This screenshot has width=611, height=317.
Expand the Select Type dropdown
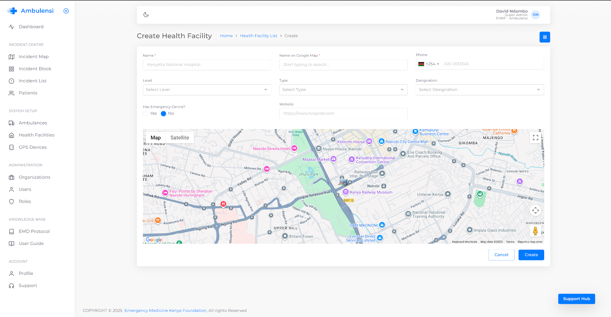click(x=343, y=90)
